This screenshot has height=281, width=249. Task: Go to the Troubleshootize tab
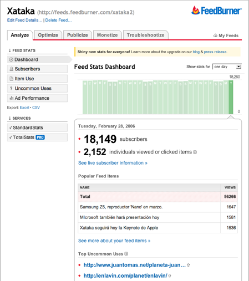(x=146, y=35)
